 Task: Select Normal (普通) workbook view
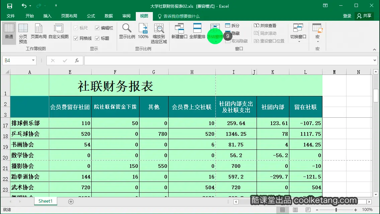click(x=9, y=33)
